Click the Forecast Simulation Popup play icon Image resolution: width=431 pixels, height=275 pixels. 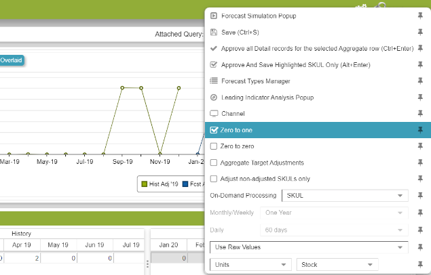[x=214, y=16]
